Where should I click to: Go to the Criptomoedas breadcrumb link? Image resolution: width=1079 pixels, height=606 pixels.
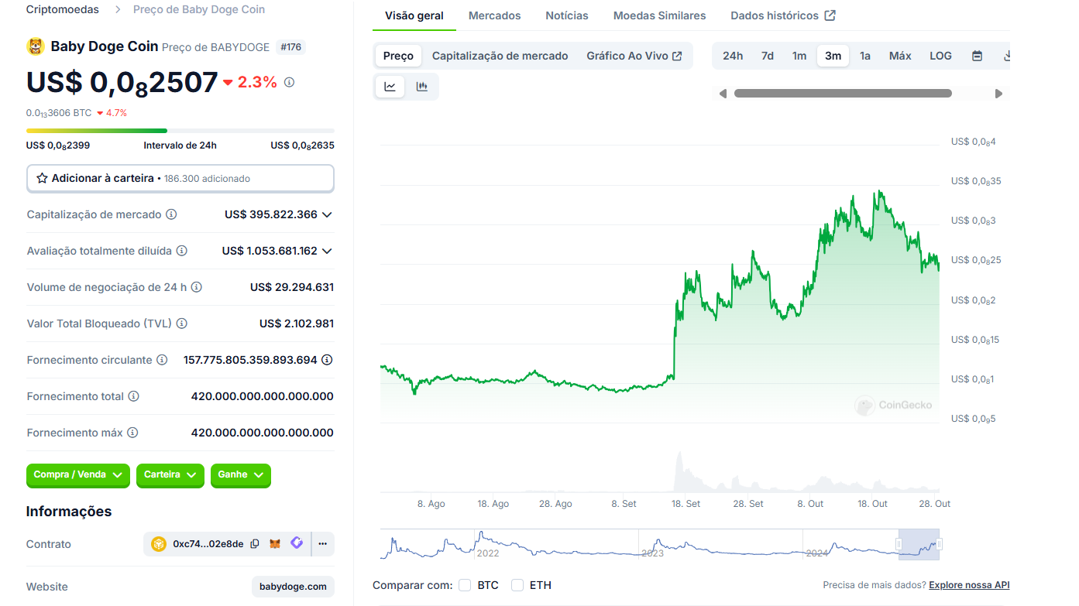point(63,10)
